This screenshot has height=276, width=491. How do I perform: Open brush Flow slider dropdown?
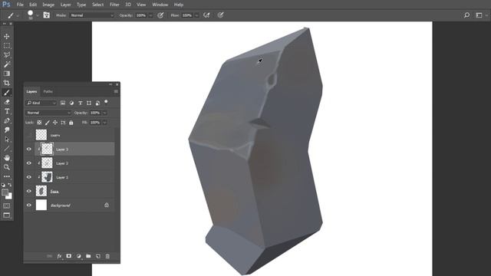(x=196, y=15)
